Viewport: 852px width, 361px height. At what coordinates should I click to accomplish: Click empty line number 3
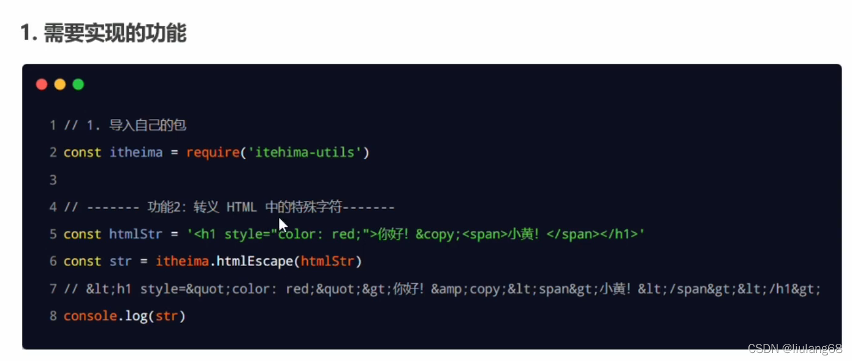coord(53,180)
